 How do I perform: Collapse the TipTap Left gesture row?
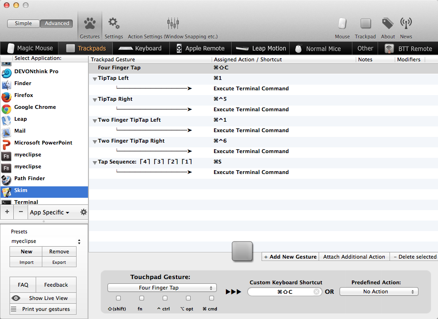click(x=95, y=78)
